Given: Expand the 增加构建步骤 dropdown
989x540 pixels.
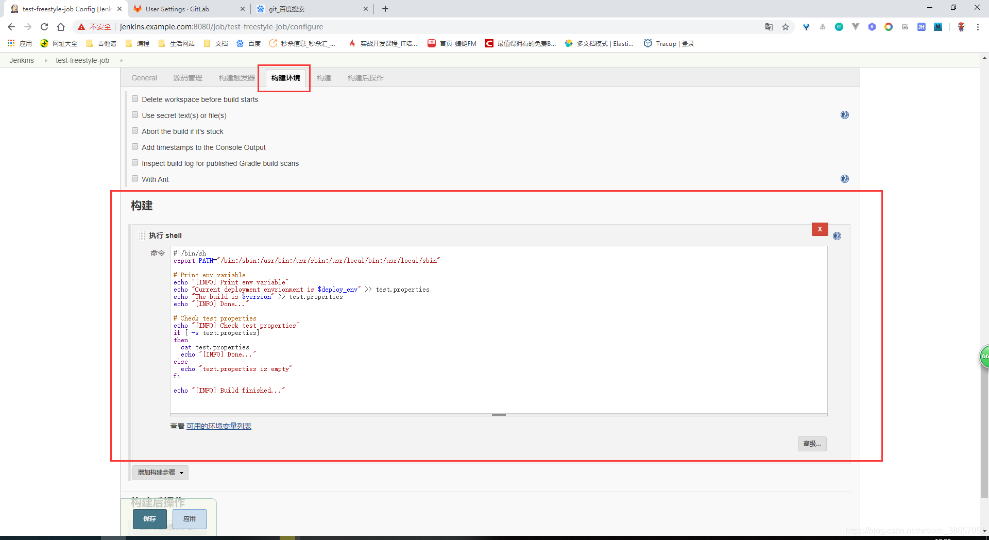Looking at the screenshot, I should click(x=160, y=472).
